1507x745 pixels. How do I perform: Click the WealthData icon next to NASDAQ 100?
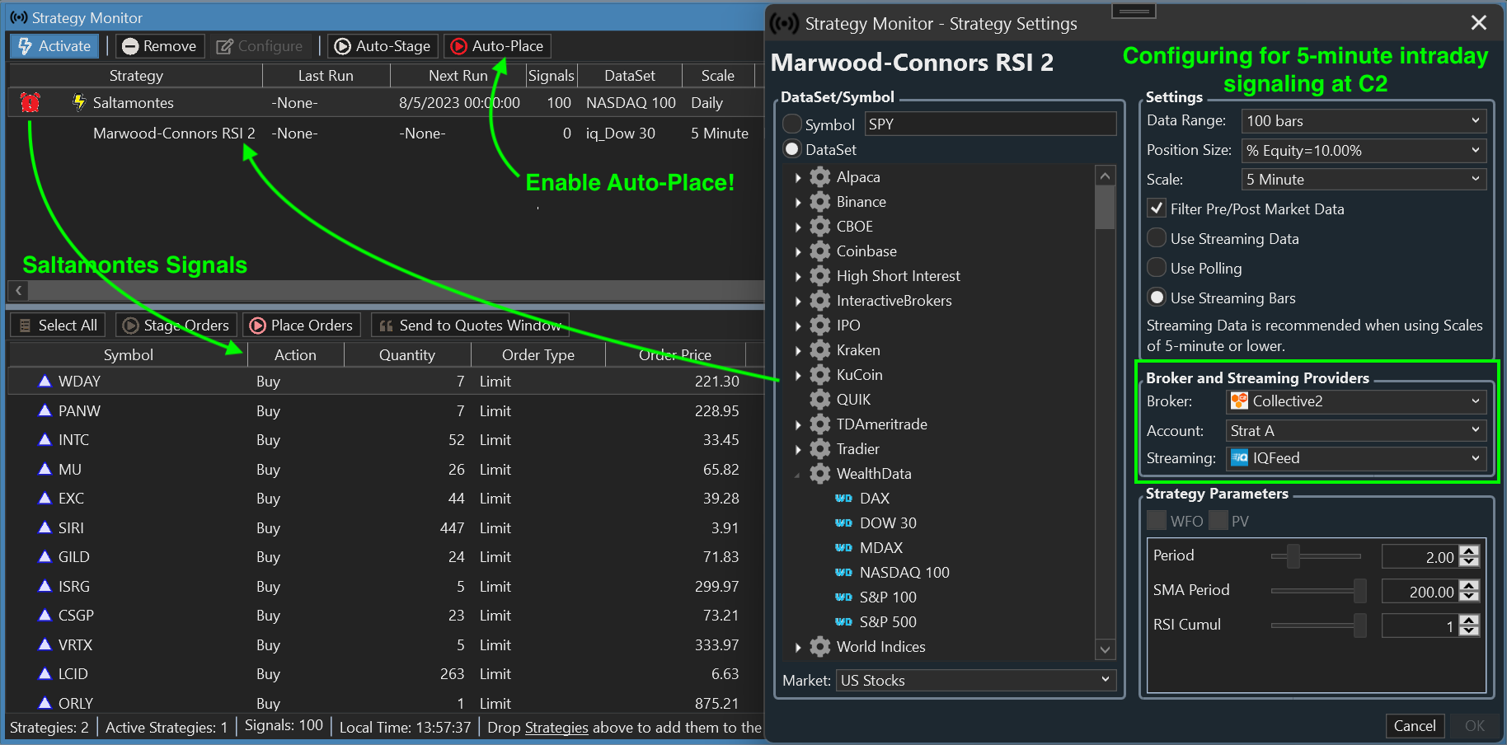click(843, 573)
